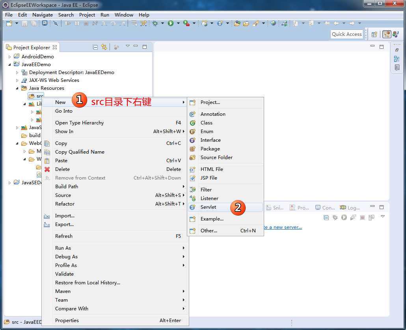
Task: Minimize the Project Explorer panel
Action: (x=136, y=46)
